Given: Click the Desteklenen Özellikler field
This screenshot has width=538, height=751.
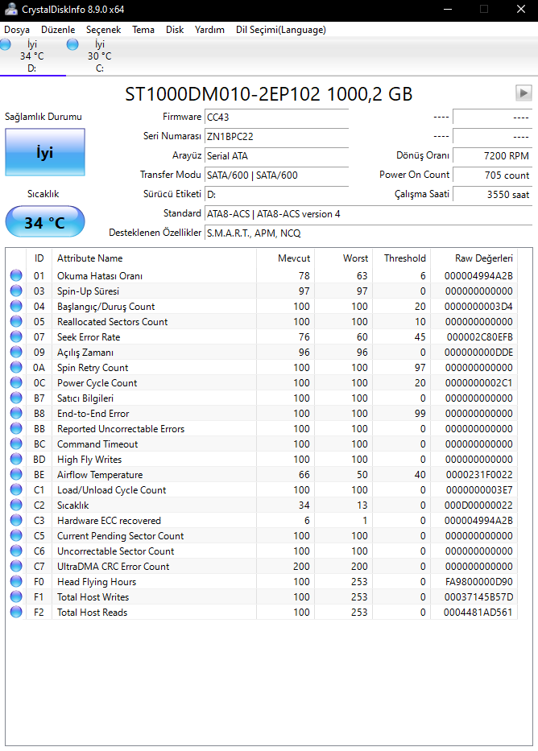Looking at the screenshot, I should click(368, 233).
